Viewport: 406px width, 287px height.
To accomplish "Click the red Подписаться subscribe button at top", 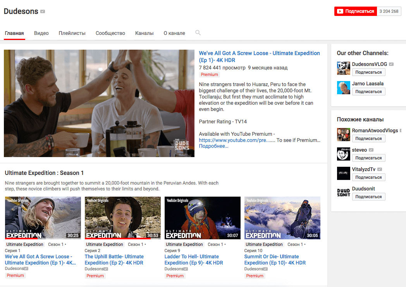I will (356, 11).
